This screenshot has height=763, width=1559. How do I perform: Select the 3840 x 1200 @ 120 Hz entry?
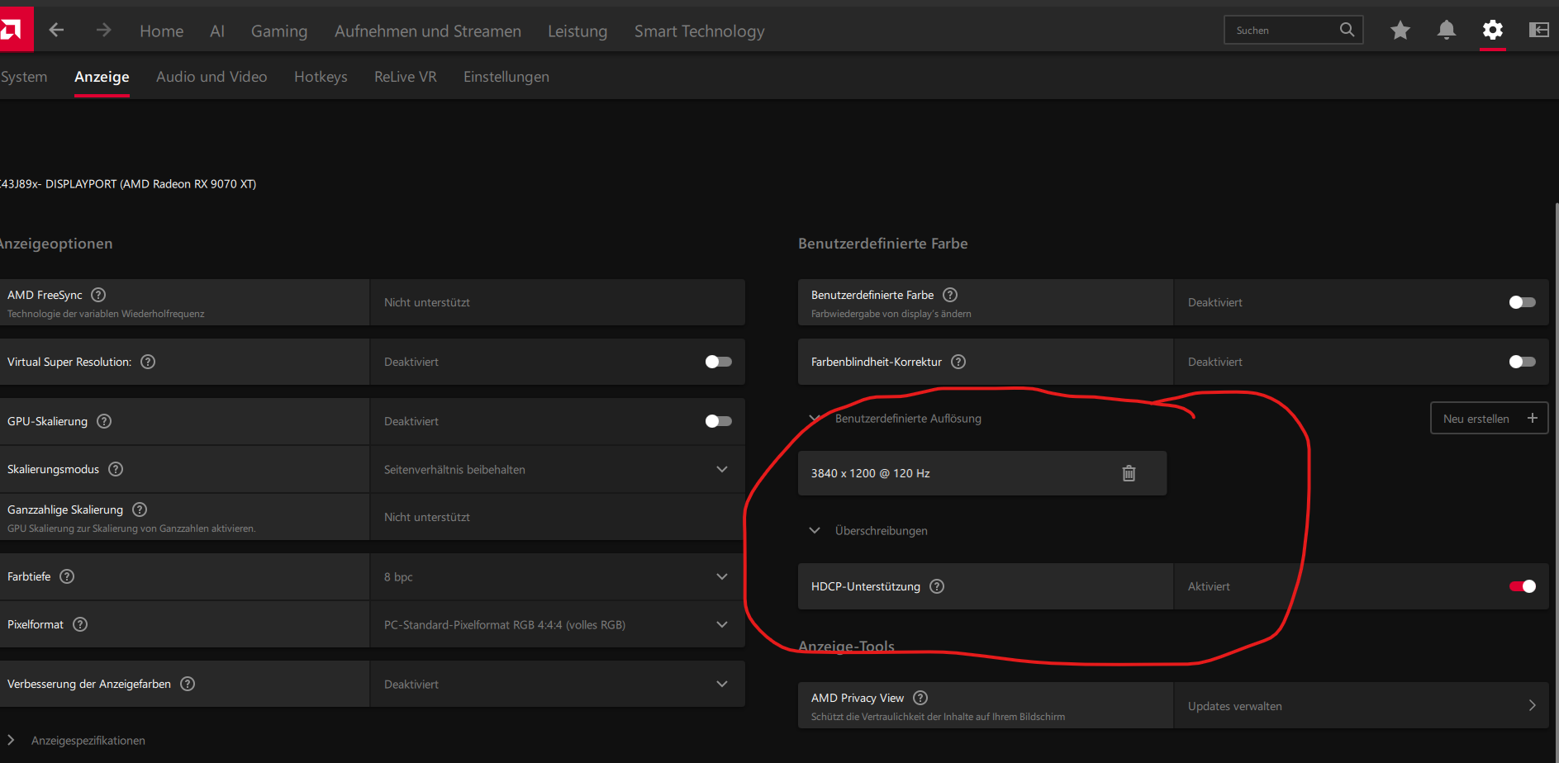pos(982,473)
